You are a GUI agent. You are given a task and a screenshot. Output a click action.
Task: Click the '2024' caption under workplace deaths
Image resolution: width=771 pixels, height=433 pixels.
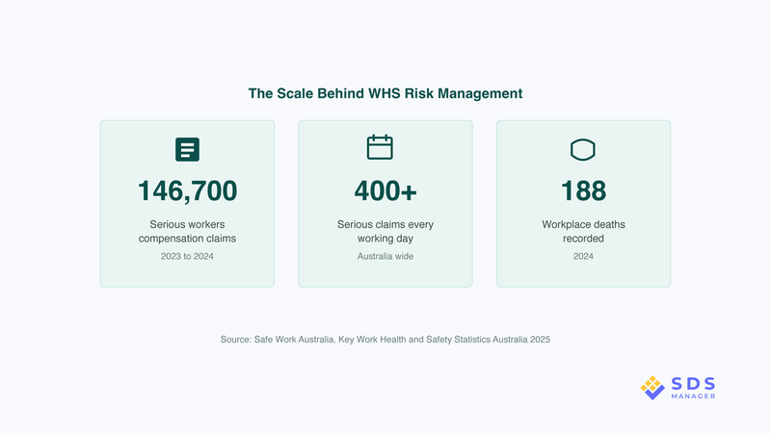(583, 256)
